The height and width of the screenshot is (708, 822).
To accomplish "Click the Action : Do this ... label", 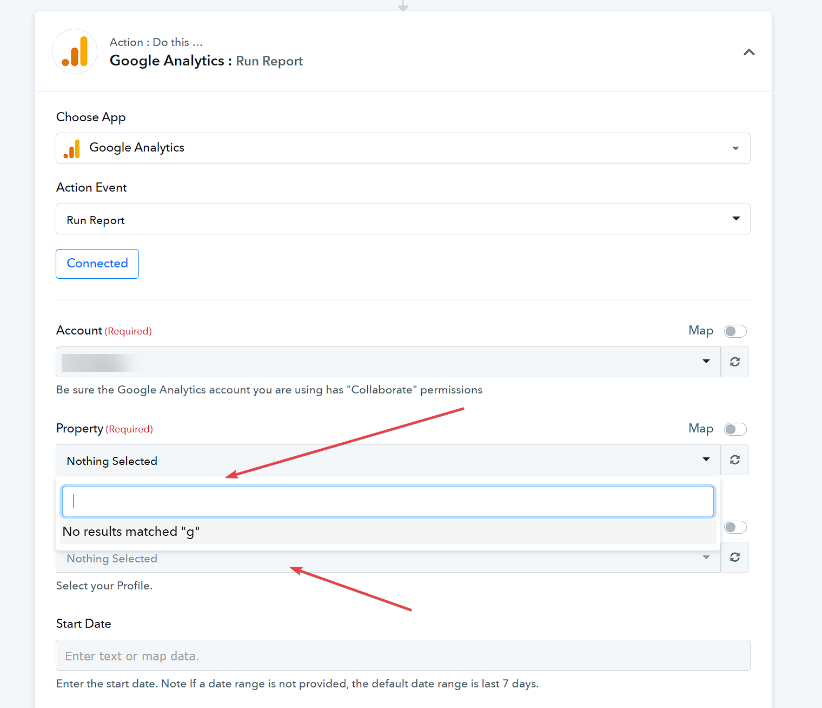I will click(156, 42).
